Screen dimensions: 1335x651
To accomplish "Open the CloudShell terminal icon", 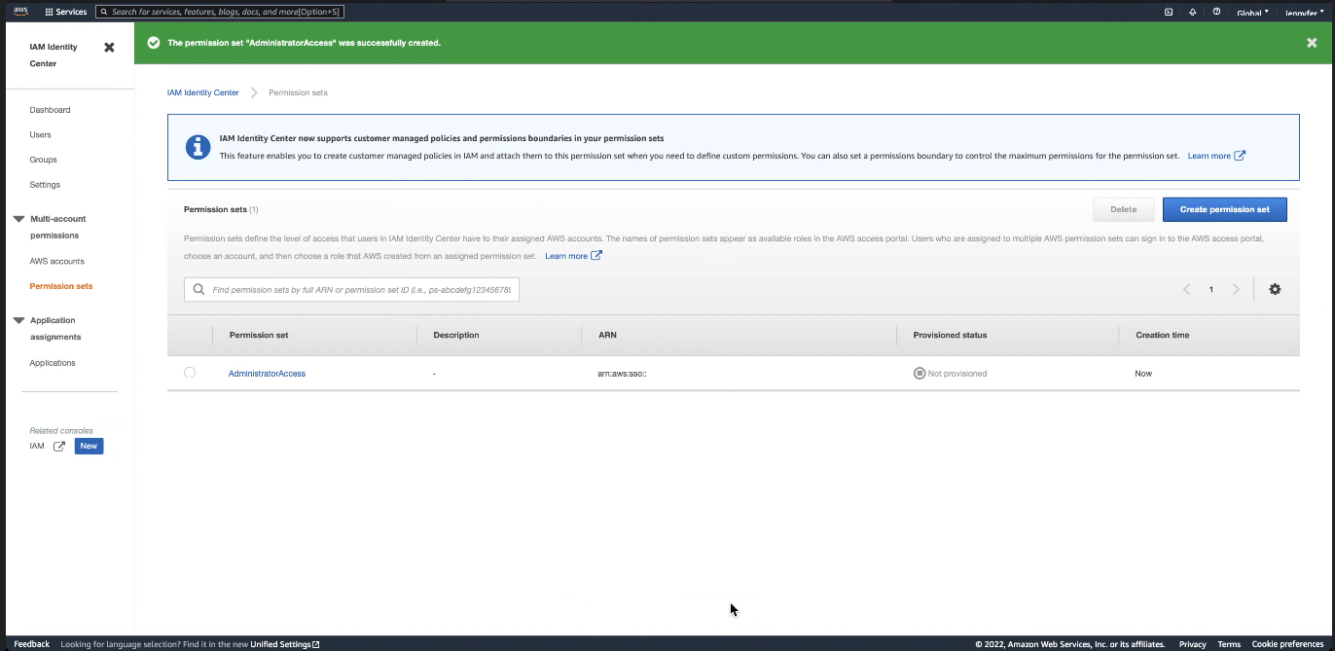I will pos(1169,12).
